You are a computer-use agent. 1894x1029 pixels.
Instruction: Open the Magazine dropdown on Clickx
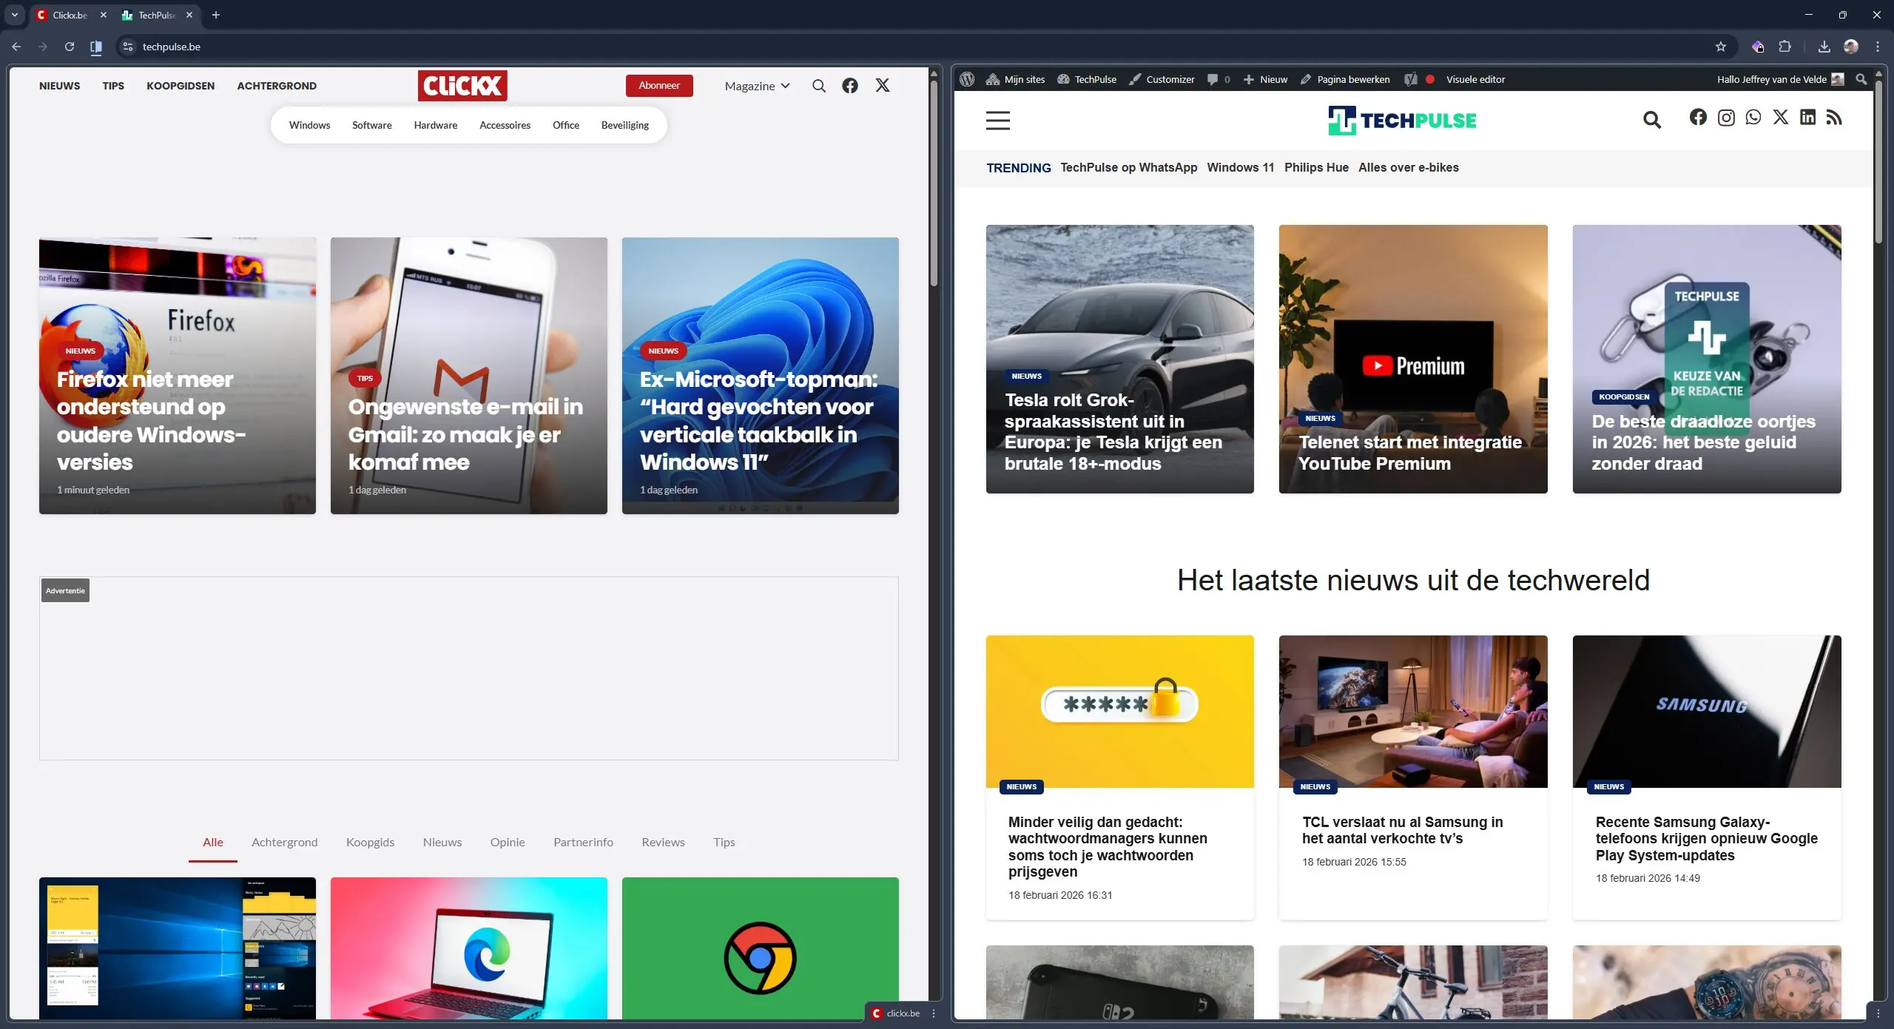756,85
